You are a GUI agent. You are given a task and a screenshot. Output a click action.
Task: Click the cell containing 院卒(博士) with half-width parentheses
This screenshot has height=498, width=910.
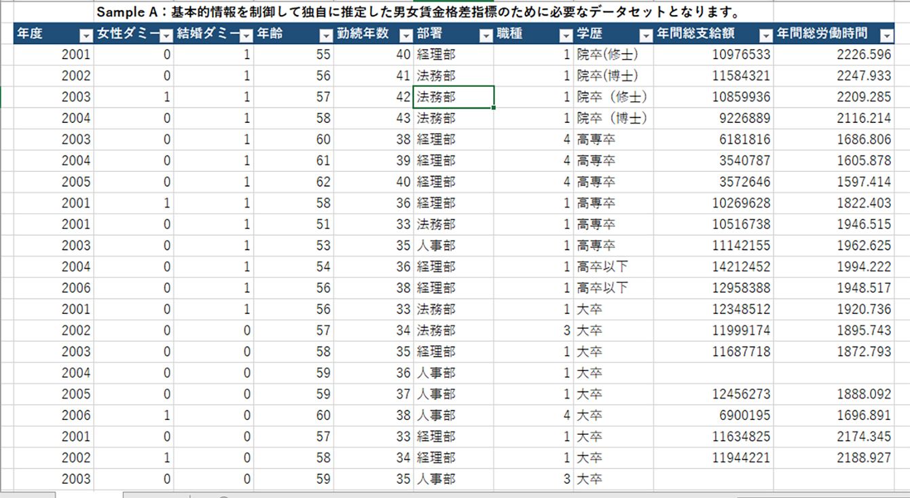pos(613,76)
